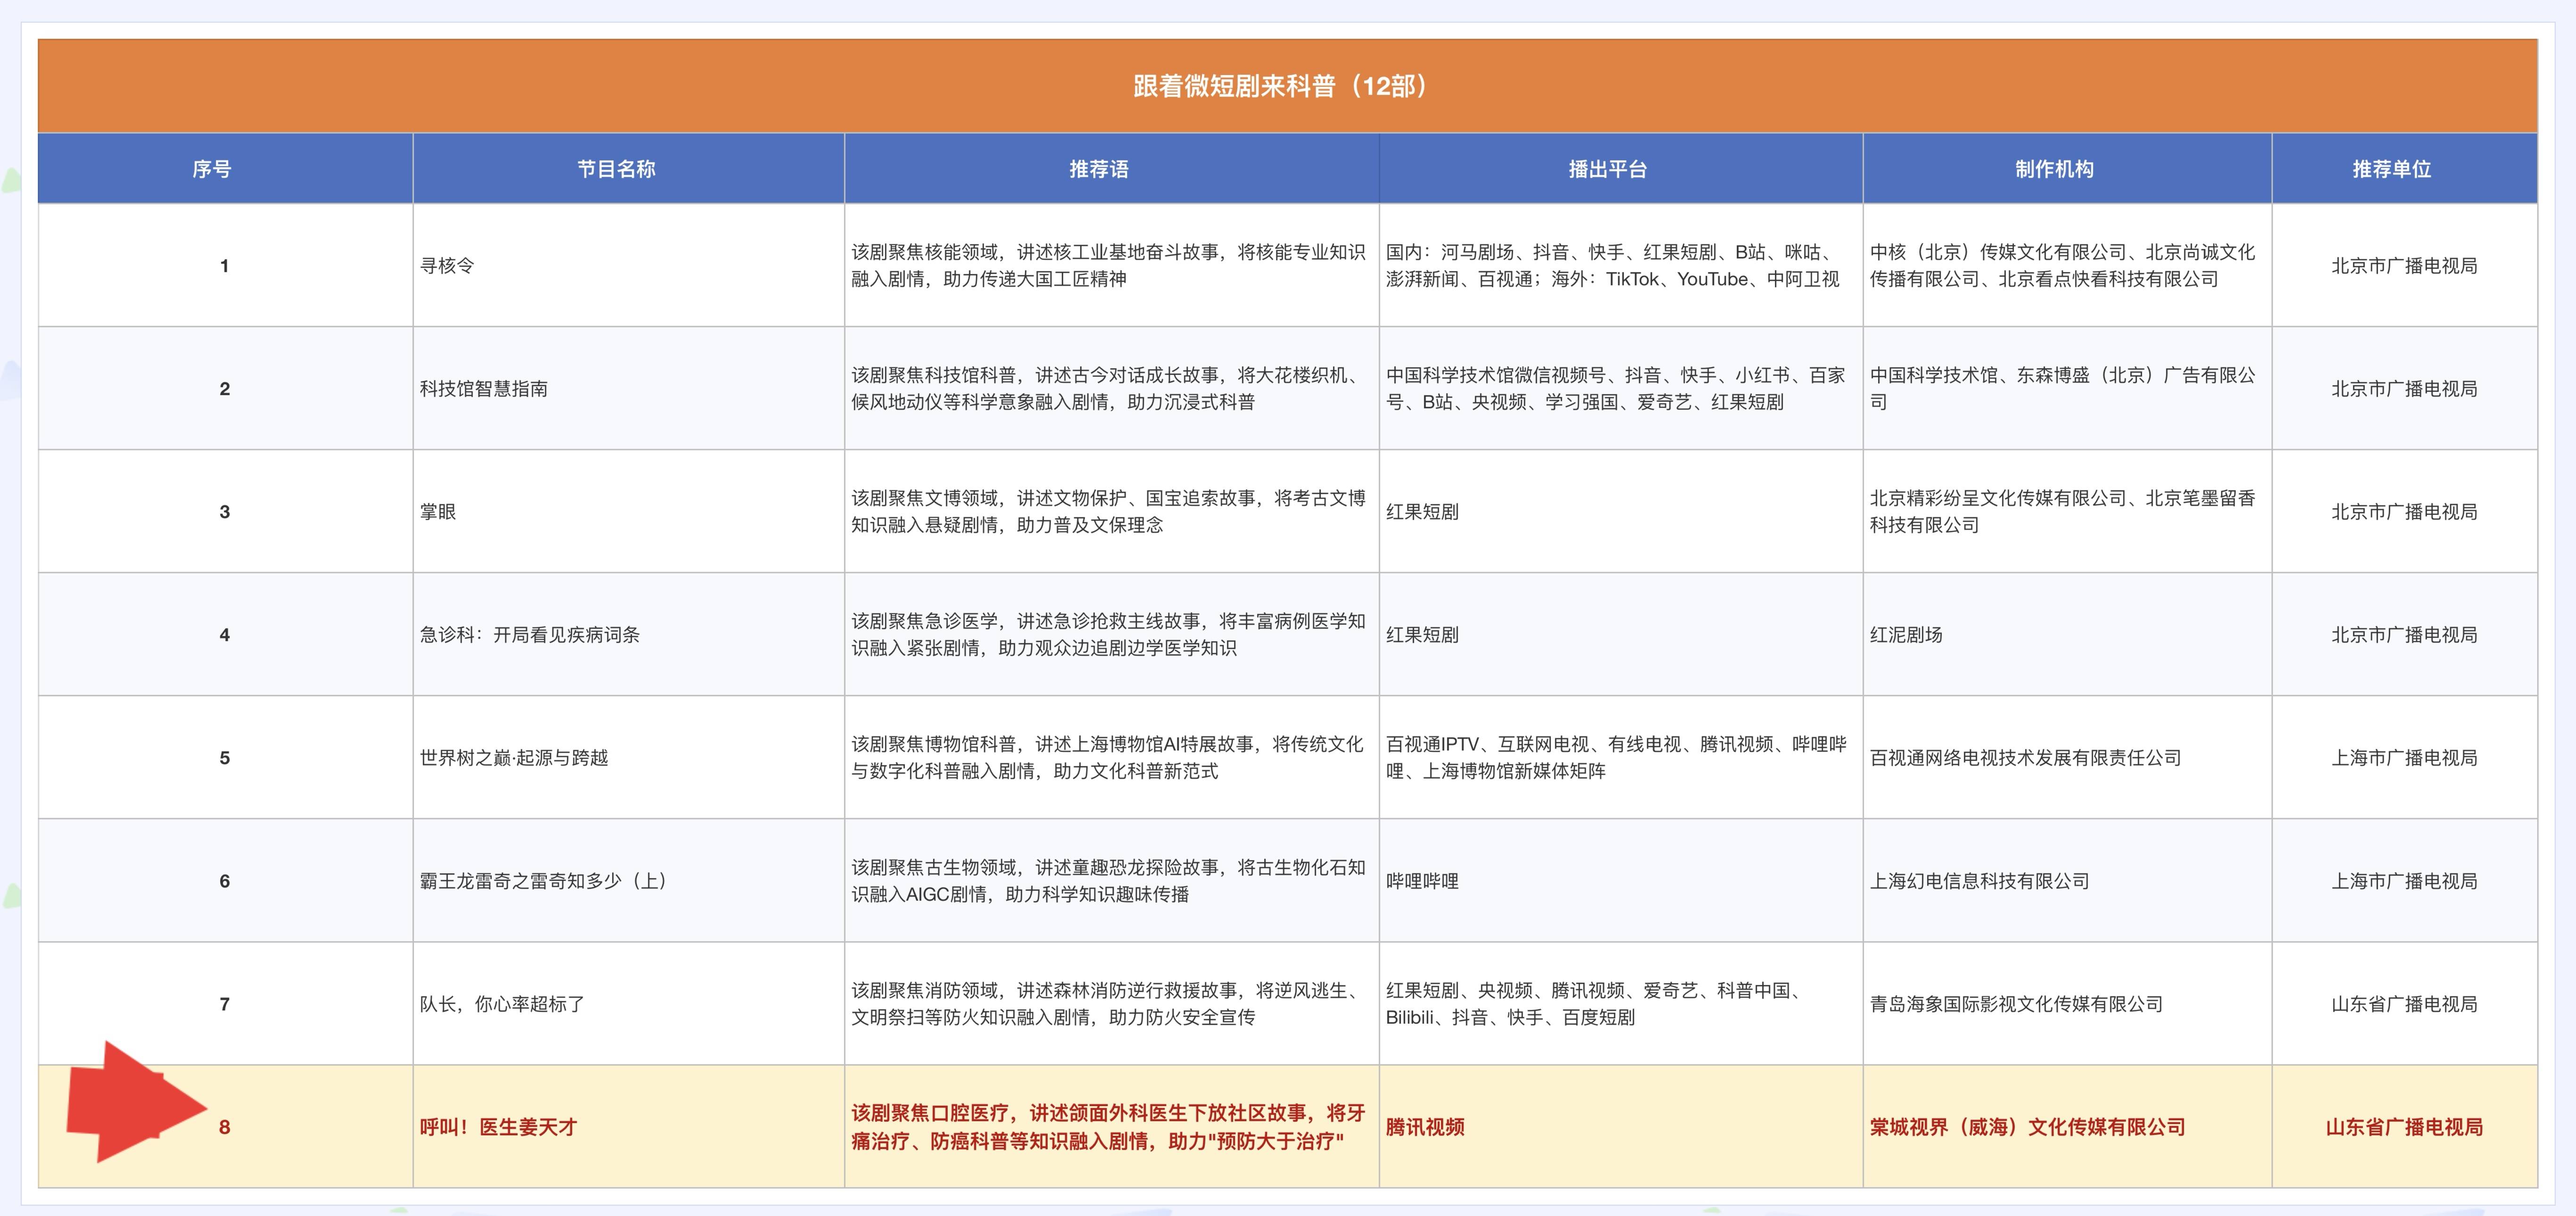
Task: Click 北京市广播电视局 in the 掌眼 row
Action: click(x=2405, y=512)
